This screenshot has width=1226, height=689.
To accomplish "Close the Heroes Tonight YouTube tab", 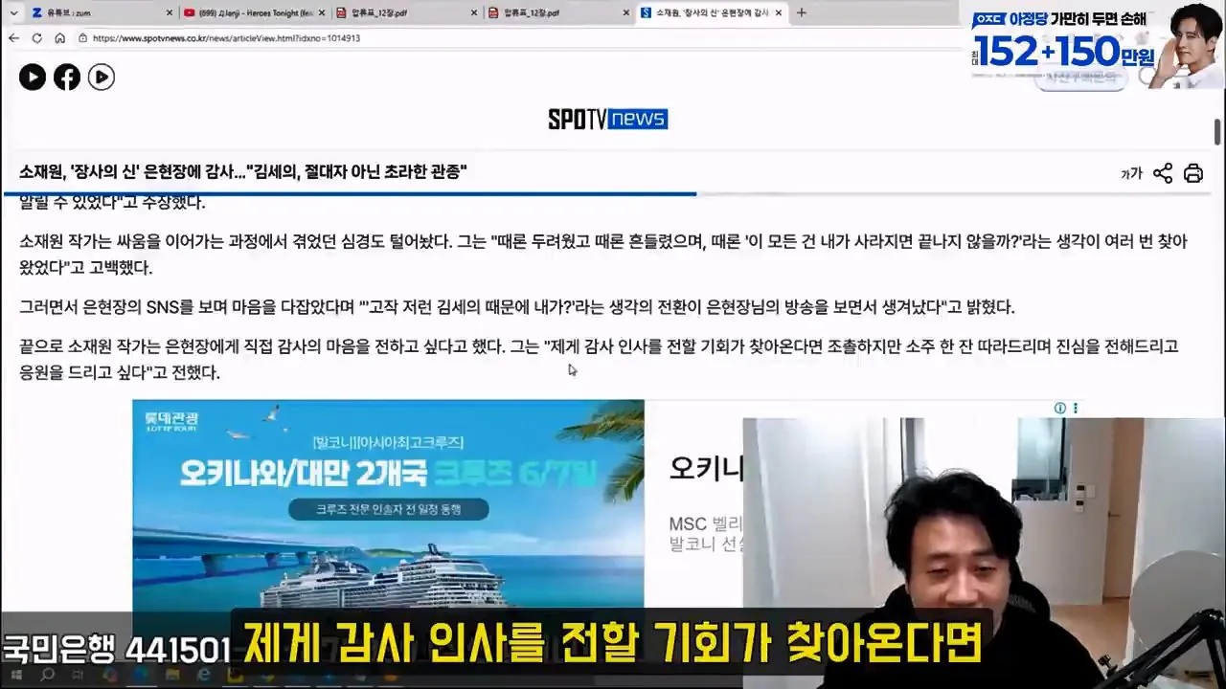I will tap(322, 12).
